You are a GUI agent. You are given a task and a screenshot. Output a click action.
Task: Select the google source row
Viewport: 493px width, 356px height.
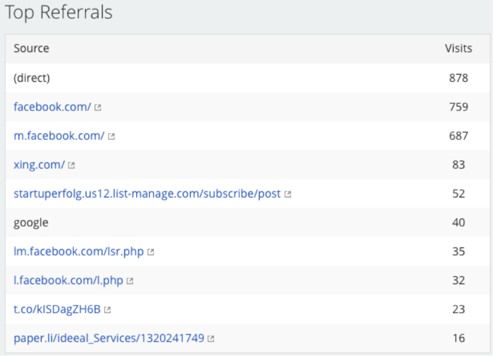(x=248, y=223)
